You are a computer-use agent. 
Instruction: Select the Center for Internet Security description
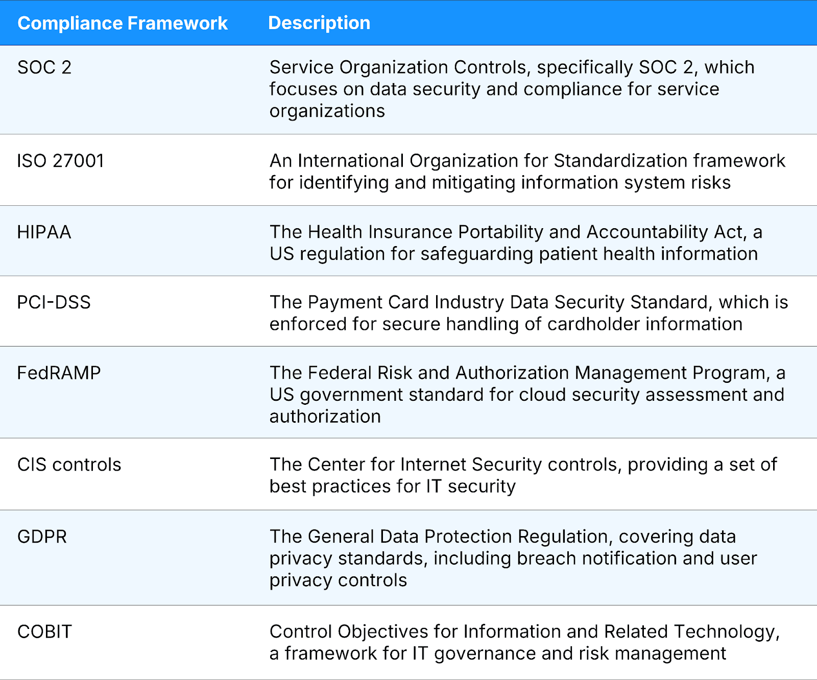click(x=523, y=475)
